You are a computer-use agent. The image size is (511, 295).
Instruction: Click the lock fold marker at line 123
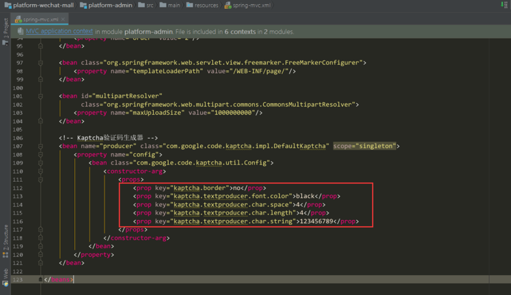[x=40, y=279]
